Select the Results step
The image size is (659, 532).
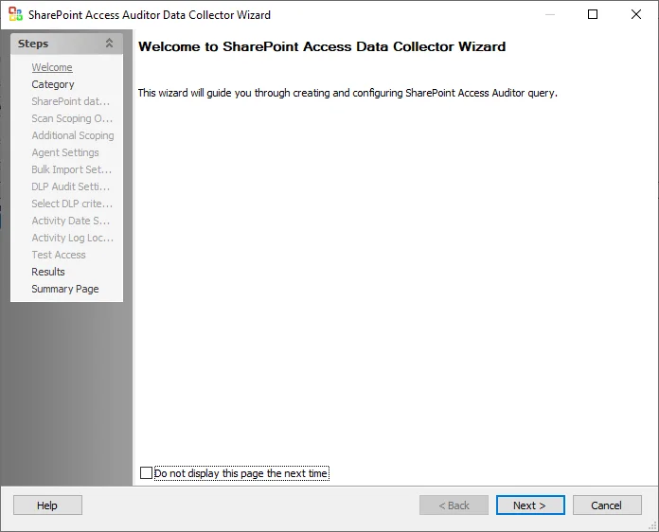[x=48, y=272]
